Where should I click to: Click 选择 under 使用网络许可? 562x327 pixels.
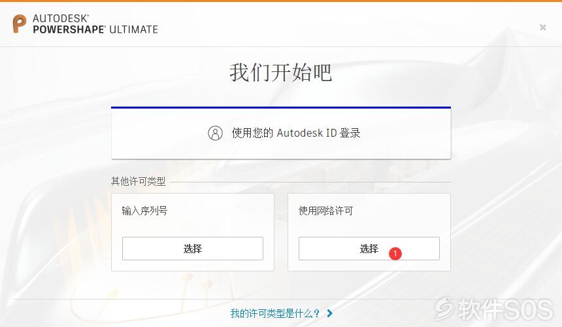point(369,249)
